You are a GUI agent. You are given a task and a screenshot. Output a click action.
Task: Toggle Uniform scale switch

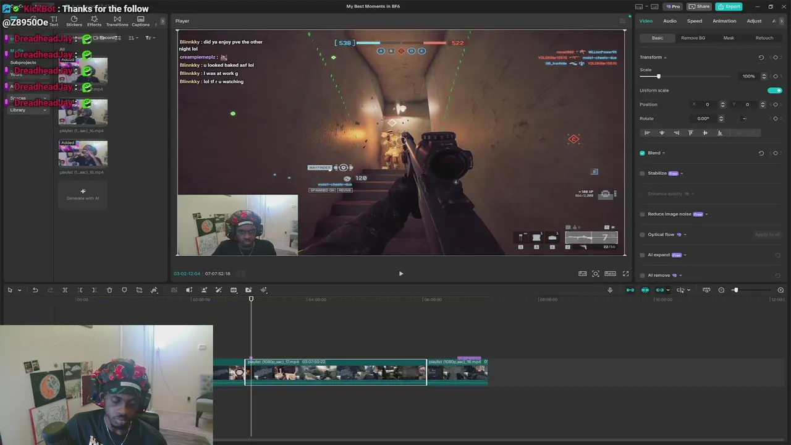775,90
